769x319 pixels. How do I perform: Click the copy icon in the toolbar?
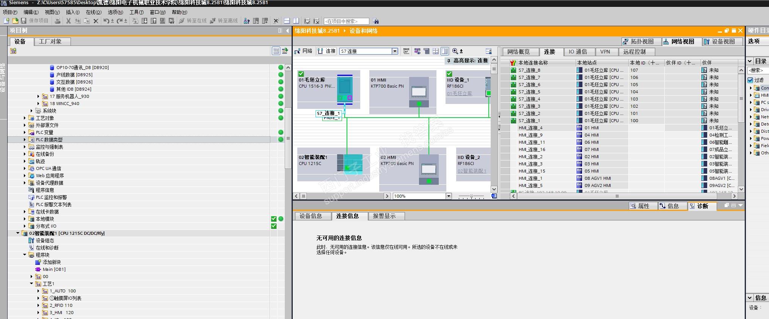click(77, 21)
